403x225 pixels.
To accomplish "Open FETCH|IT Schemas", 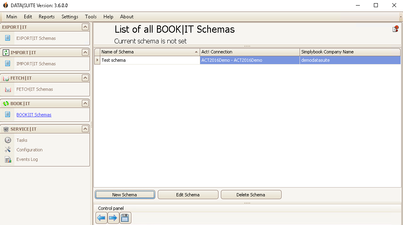I will point(35,89).
